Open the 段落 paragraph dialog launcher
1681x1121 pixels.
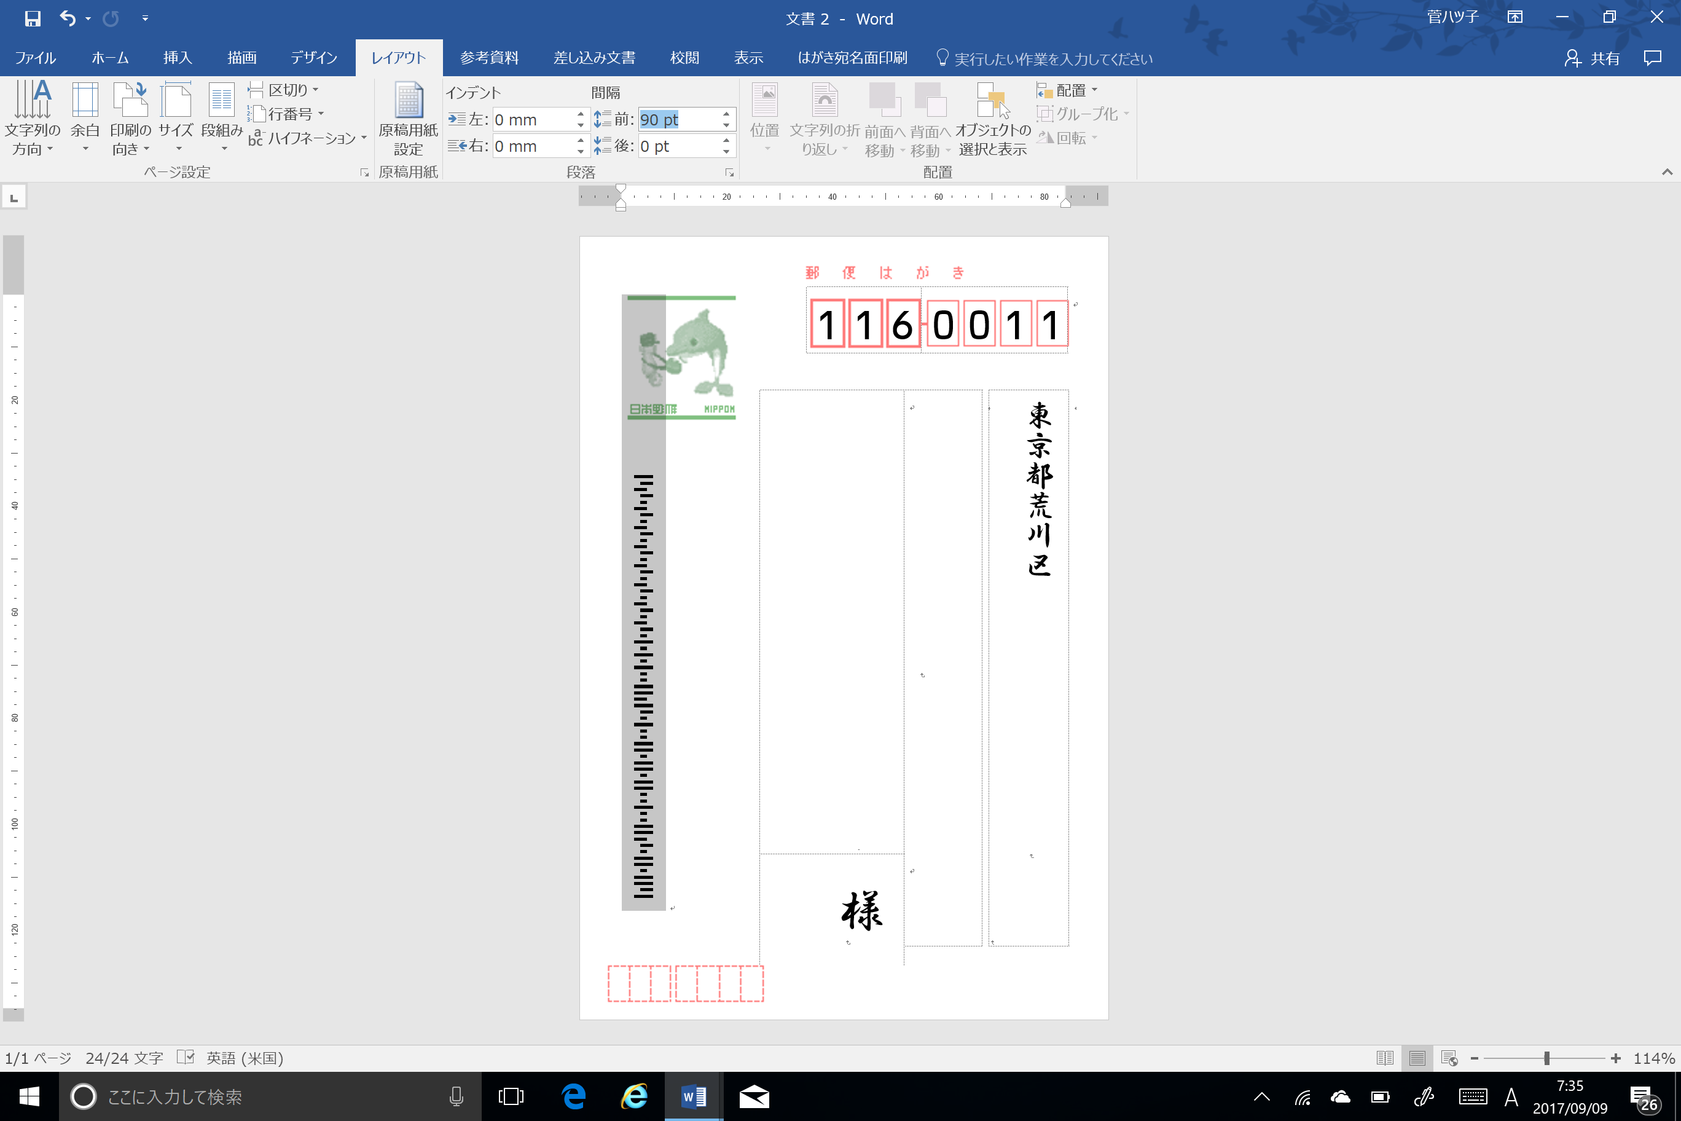pyautogui.click(x=729, y=172)
